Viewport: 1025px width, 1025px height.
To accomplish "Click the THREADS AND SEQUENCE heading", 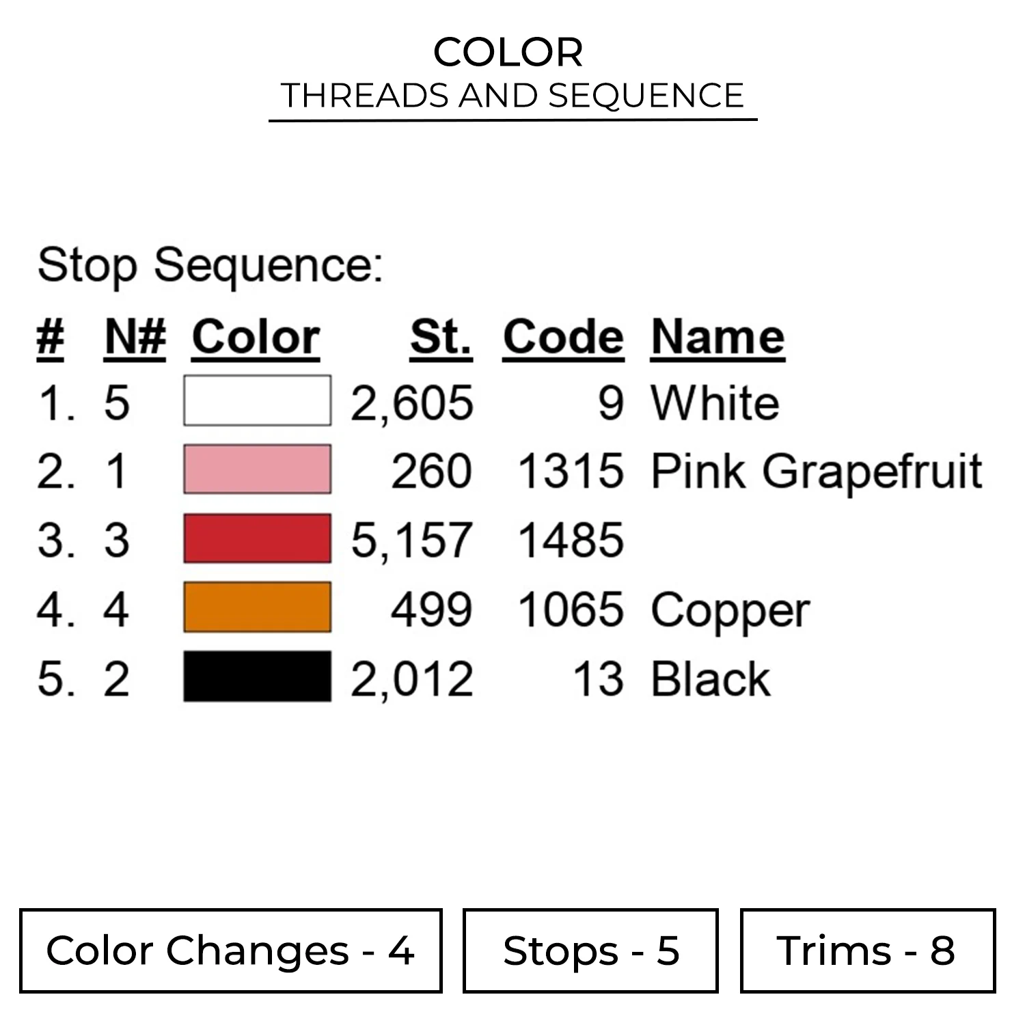I will click(512, 96).
